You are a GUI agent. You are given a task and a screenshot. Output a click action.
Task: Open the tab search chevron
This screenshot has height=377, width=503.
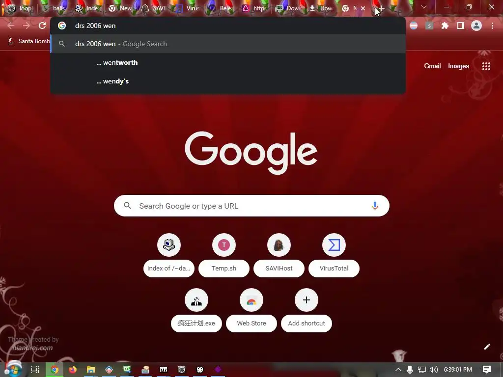point(424,7)
